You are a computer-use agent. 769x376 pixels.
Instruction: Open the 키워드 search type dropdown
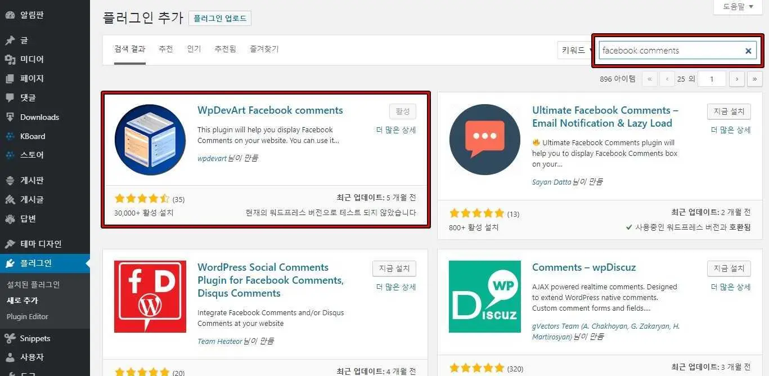575,50
